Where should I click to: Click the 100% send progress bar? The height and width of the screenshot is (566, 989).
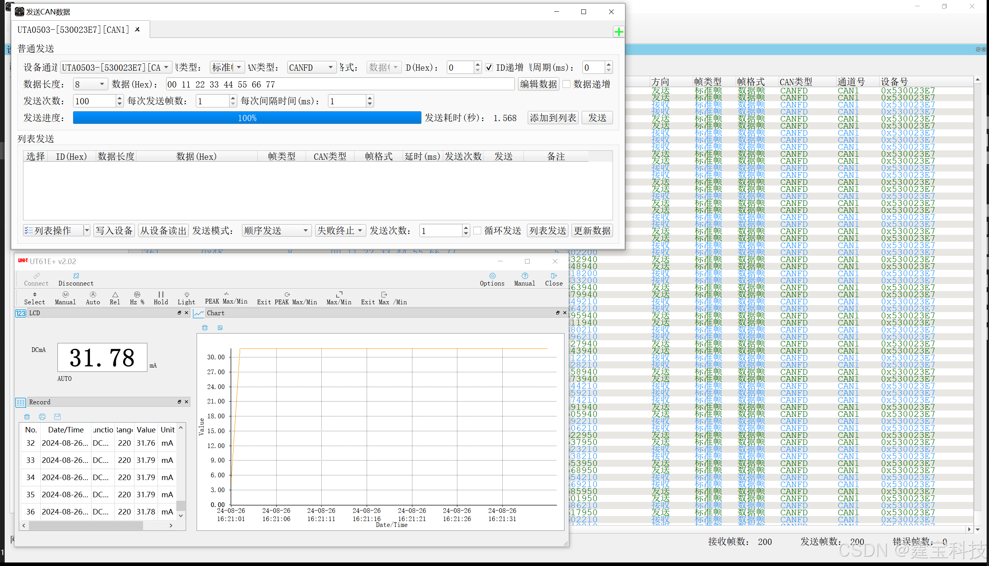[247, 118]
